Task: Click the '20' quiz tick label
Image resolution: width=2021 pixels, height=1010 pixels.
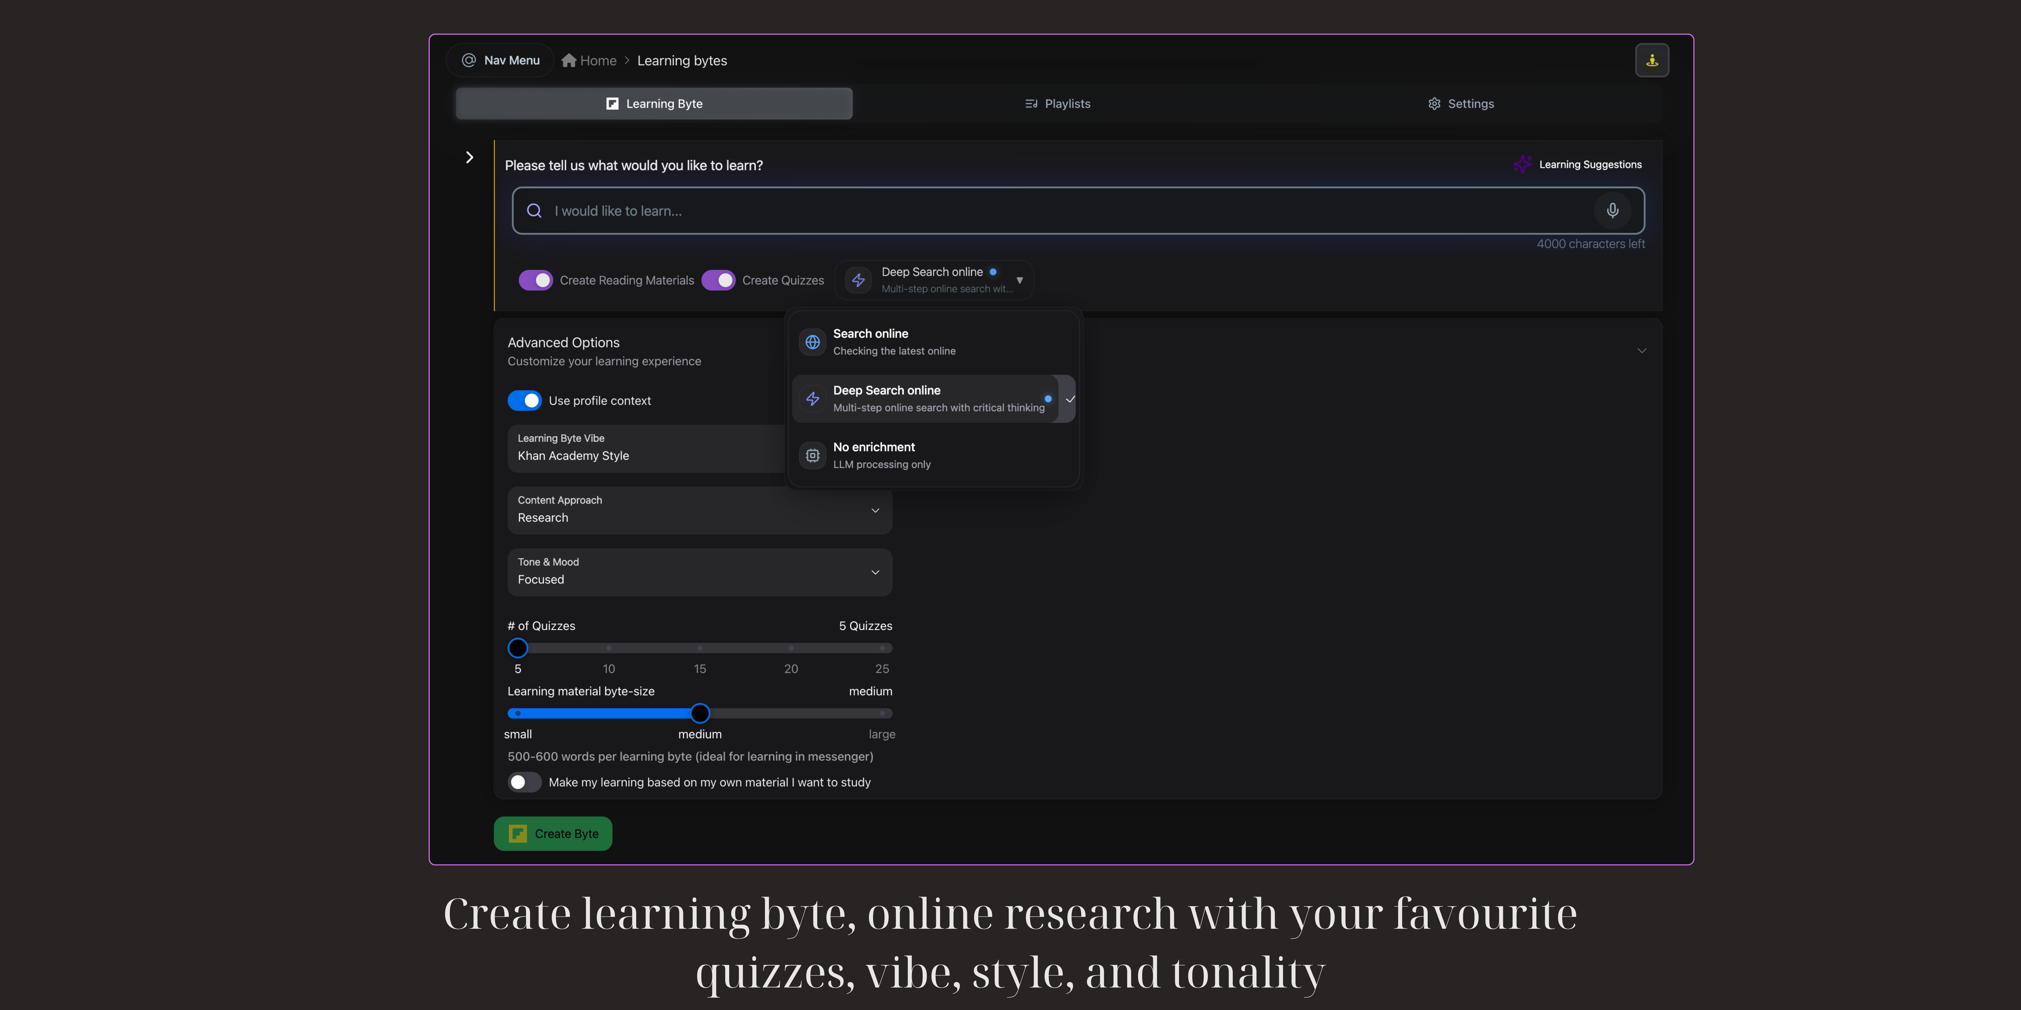Action: pos(791,669)
